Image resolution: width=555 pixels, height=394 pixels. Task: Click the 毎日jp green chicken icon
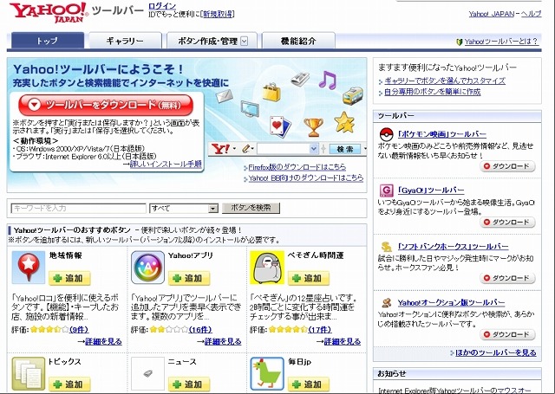[x=267, y=374]
